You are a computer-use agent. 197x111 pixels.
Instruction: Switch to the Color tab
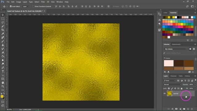coord(165,13)
